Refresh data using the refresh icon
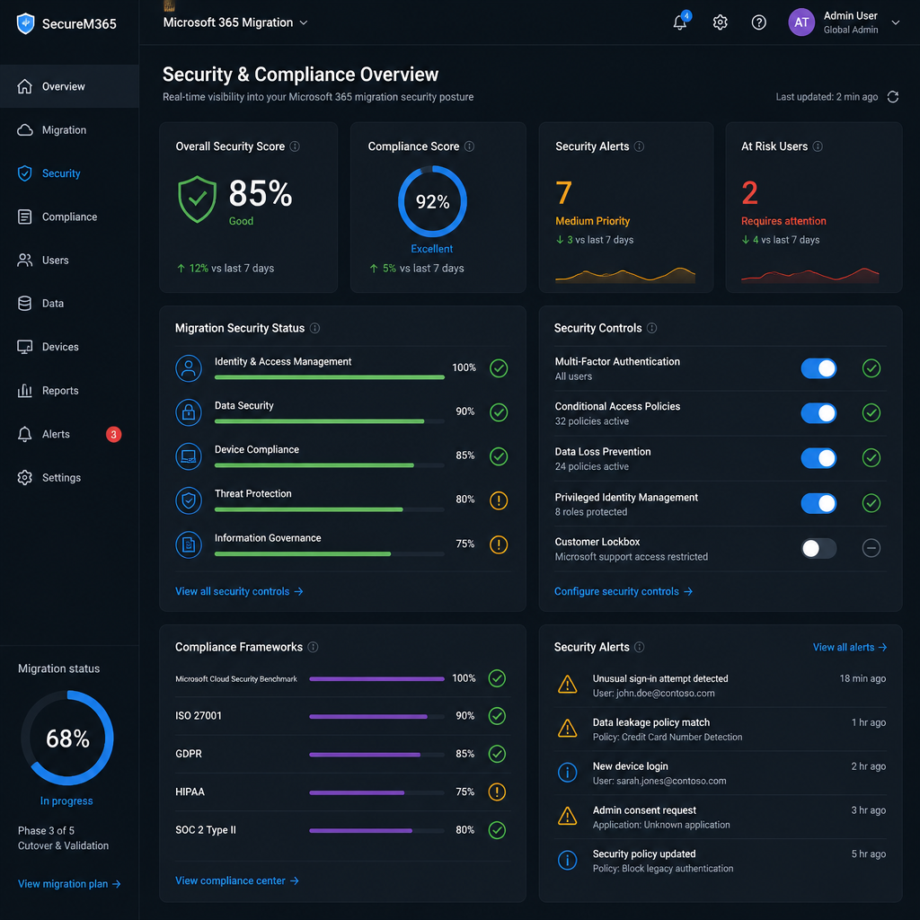The width and height of the screenshot is (920, 920). tap(892, 97)
